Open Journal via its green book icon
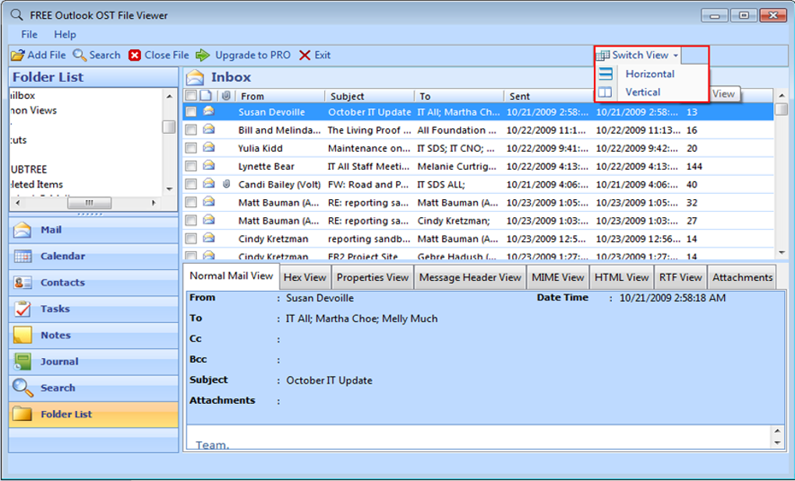The image size is (795, 481). tap(23, 361)
